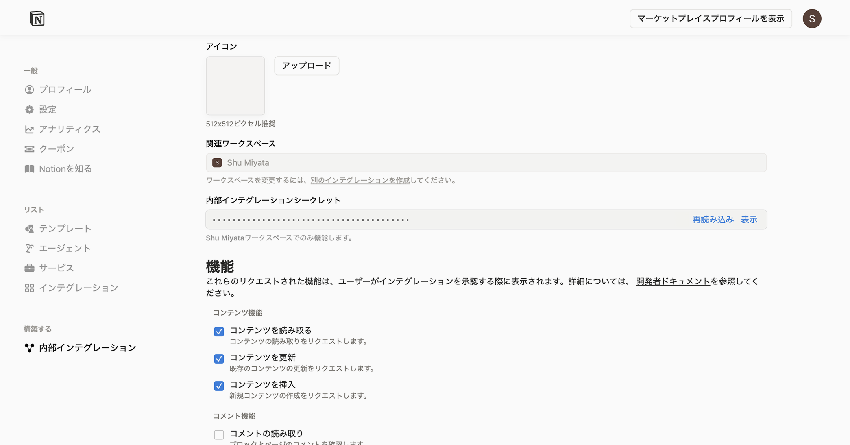Click the services briefcase icon
Image resolution: width=850 pixels, height=445 pixels.
coord(30,268)
